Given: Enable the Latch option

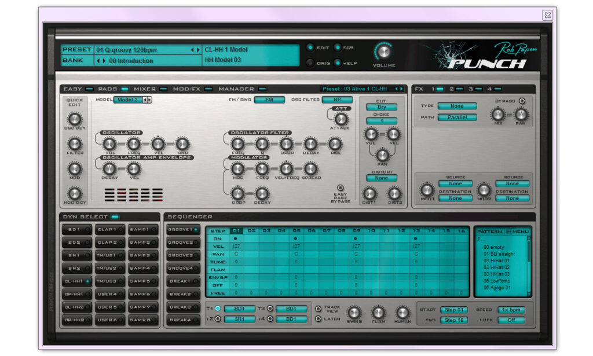Looking at the screenshot, I should [x=318, y=318].
